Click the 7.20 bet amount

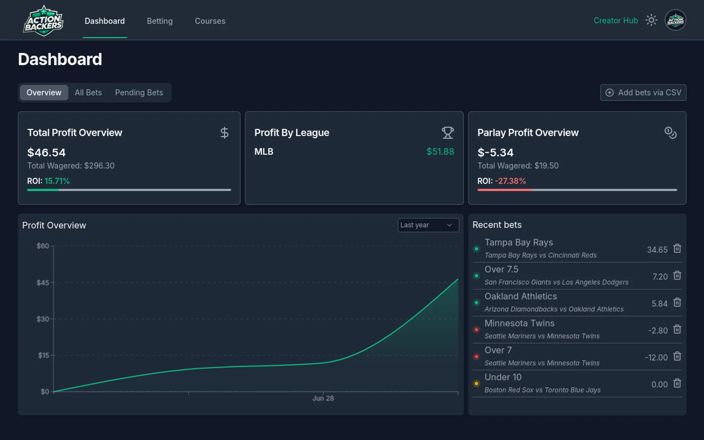[660, 277]
